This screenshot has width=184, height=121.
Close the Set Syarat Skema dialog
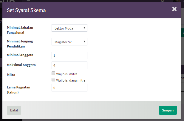tap(174, 9)
